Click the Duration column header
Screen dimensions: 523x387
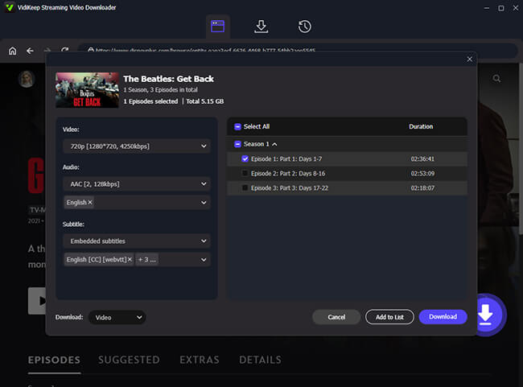click(x=421, y=126)
